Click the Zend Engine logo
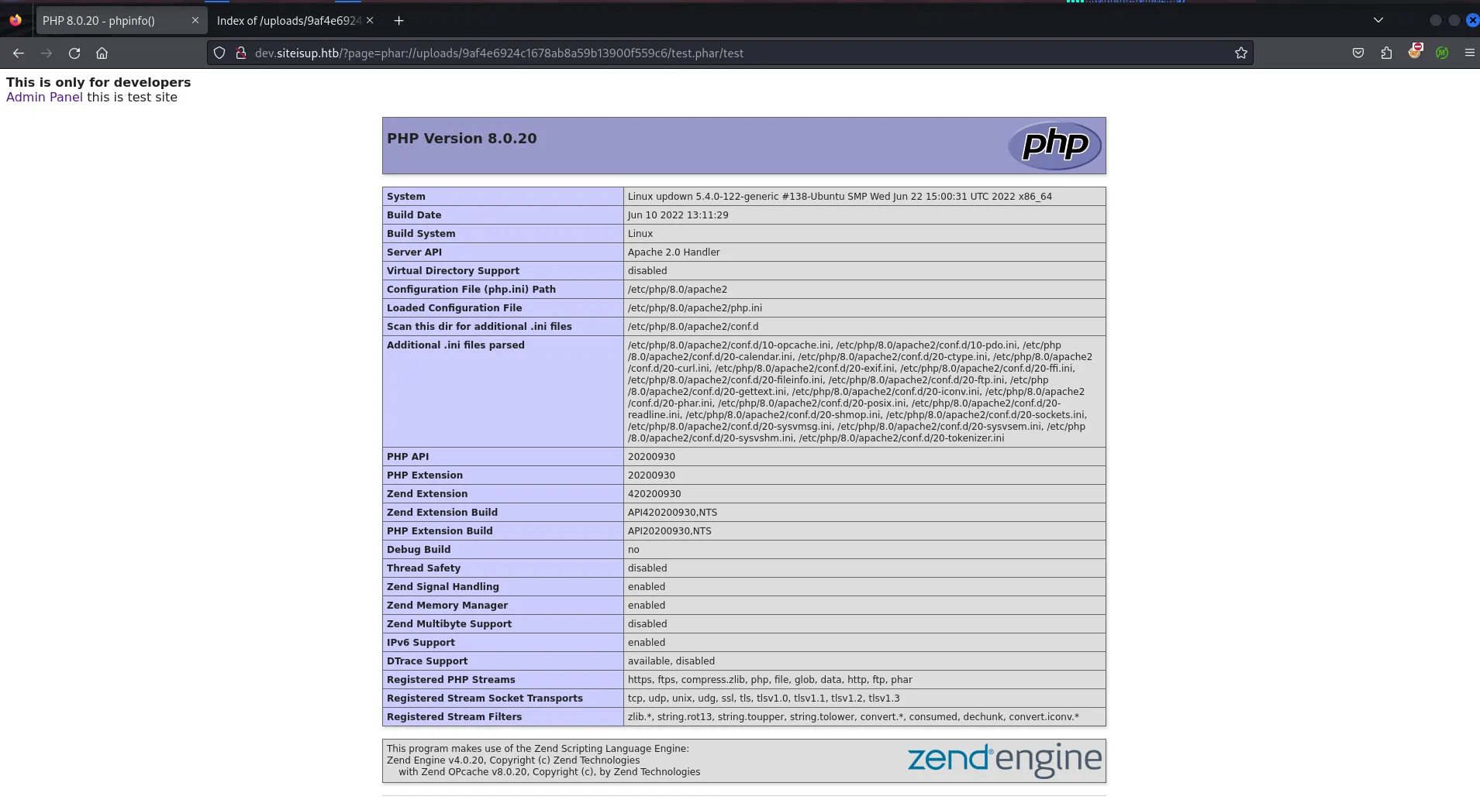This screenshot has height=810, width=1480. [1005, 760]
